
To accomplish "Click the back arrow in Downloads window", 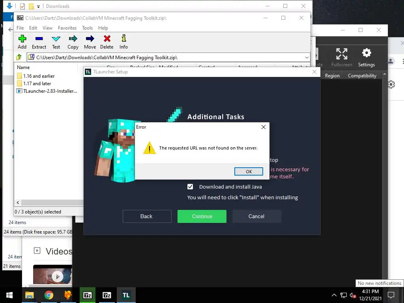I will pos(11,30).
